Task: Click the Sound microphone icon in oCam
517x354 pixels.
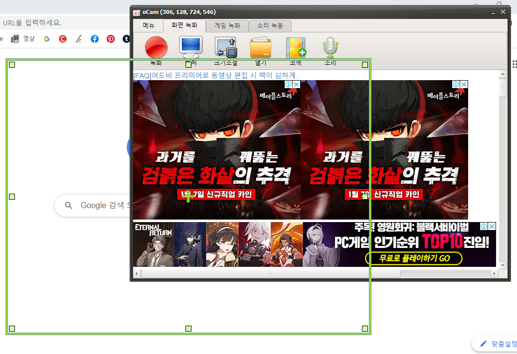Action: pos(331,47)
